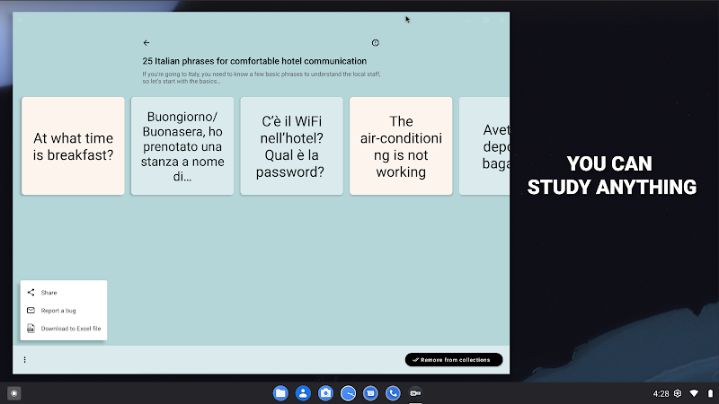The width and height of the screenshot is (719, 404).
Task: Open the info icon beside the title
Action: coord(375,42)
